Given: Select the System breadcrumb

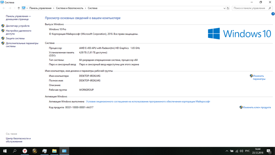Looking at the screenshot, I should pos(92,8).
